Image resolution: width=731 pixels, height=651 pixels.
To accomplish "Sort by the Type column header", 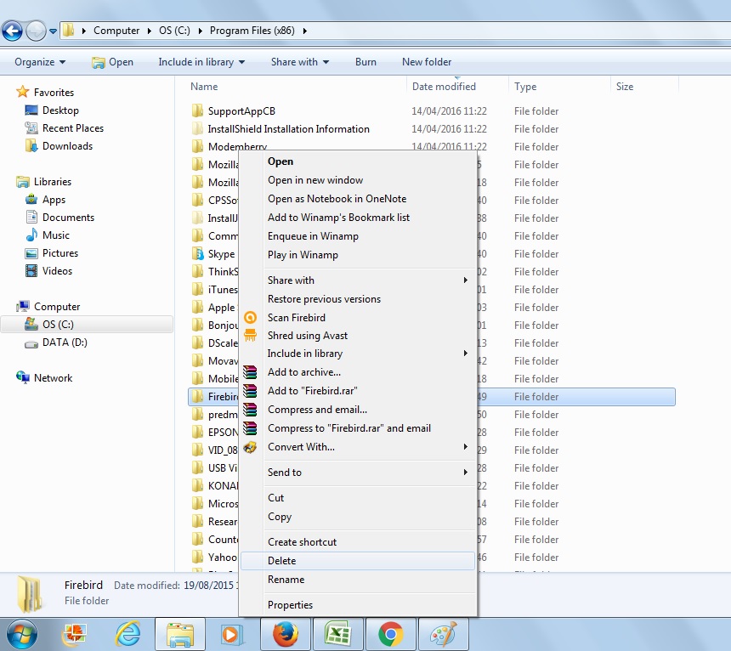I will (x=525, y=87).
